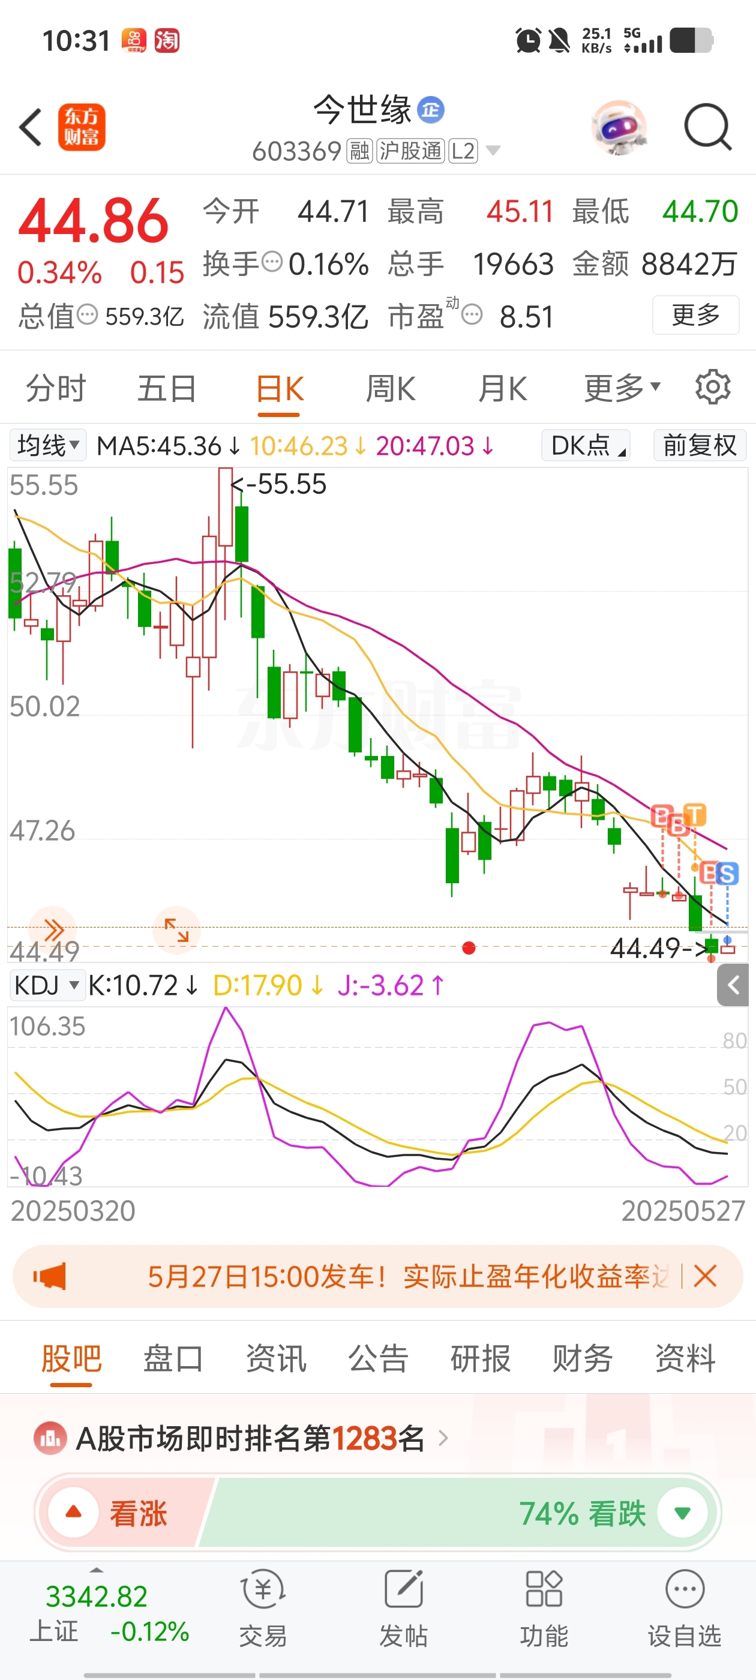The image size is (756, 1680).
Task: Switch to 资讯 tab
Action: click(276, 1358)
